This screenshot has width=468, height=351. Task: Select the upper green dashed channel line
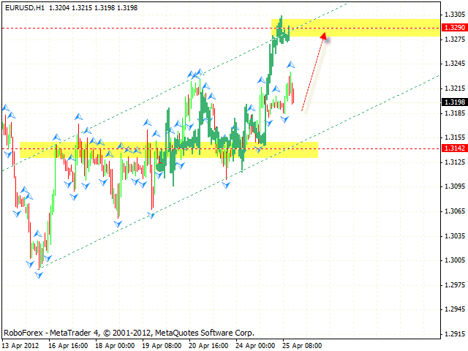coord(174,87)
